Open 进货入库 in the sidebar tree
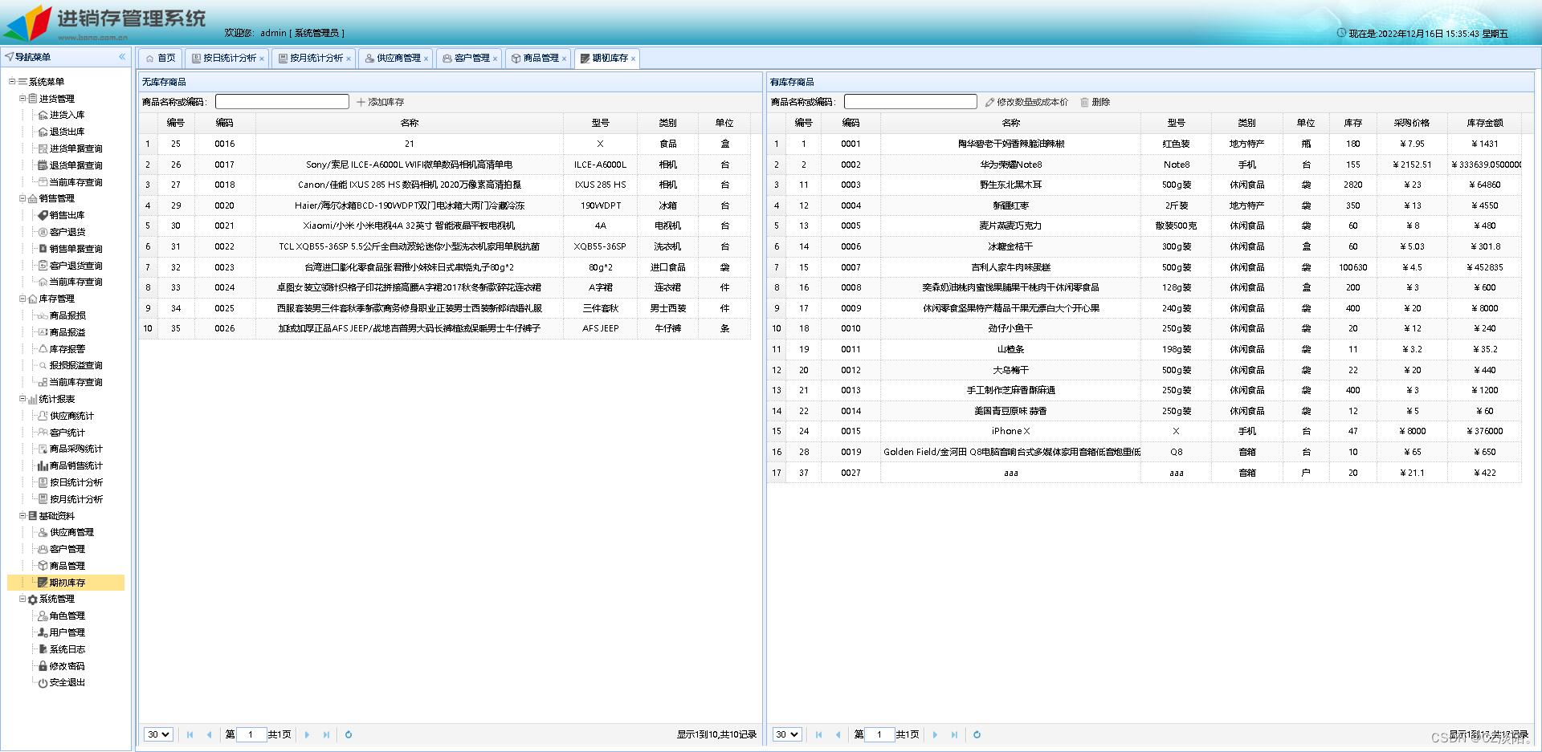Image resolution: width=1542 pixels, height=752 pixels. [67, 115]
